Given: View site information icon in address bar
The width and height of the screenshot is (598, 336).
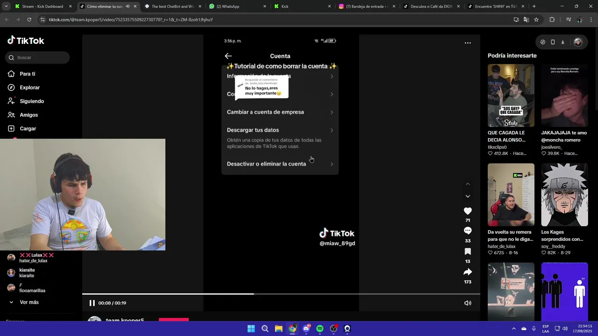Looking at the screenshot, I should pyautogui.click(x=43, y=20).
